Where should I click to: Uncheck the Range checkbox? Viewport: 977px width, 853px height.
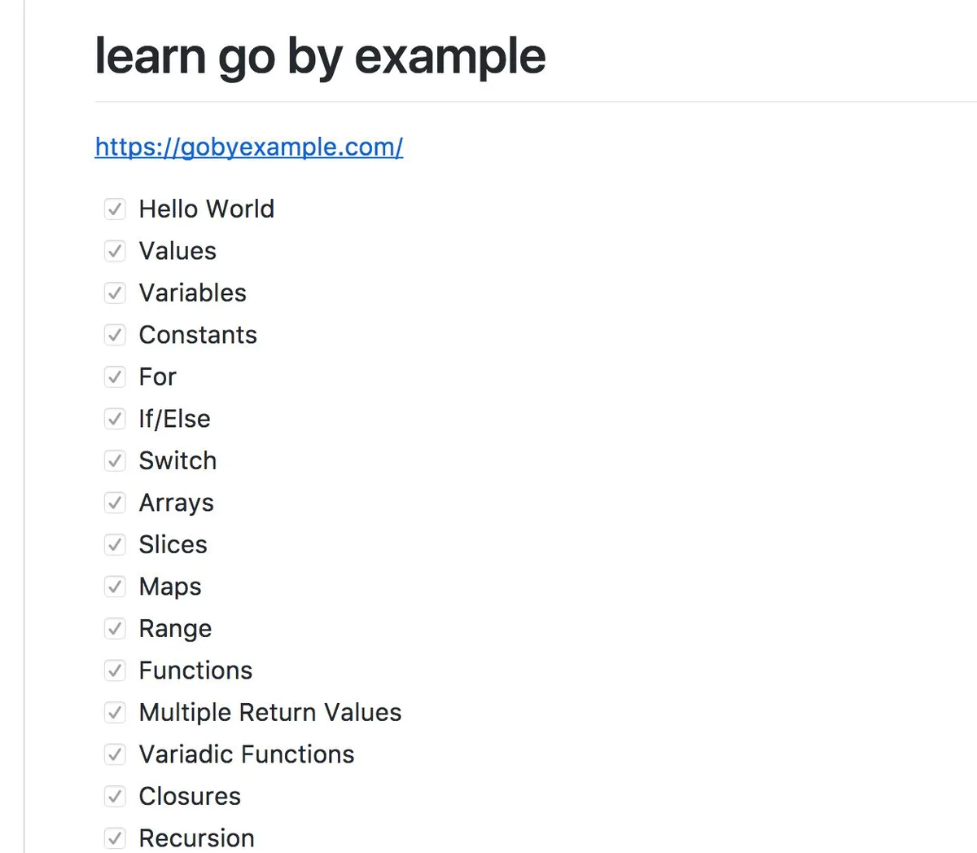[x=115, y=629]
